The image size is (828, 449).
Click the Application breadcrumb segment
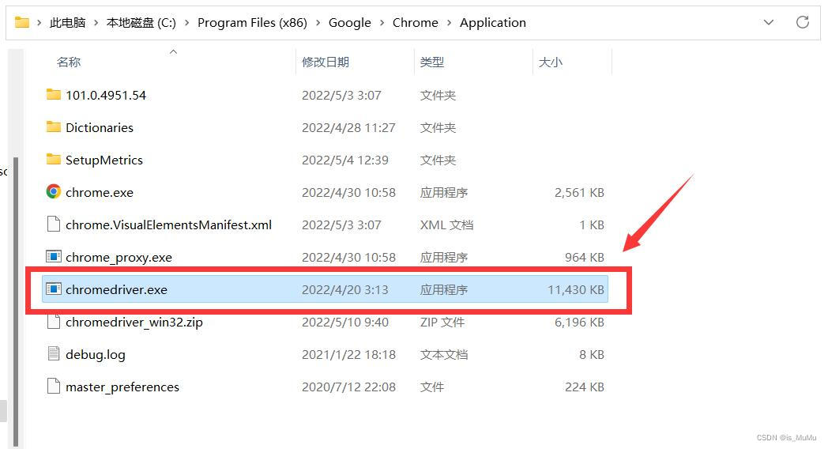[x=493, y=23]
